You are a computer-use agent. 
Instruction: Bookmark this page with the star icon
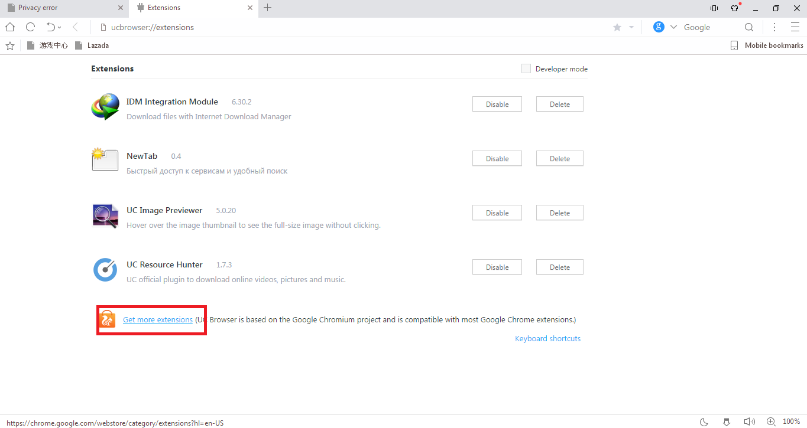coord(617,27)
